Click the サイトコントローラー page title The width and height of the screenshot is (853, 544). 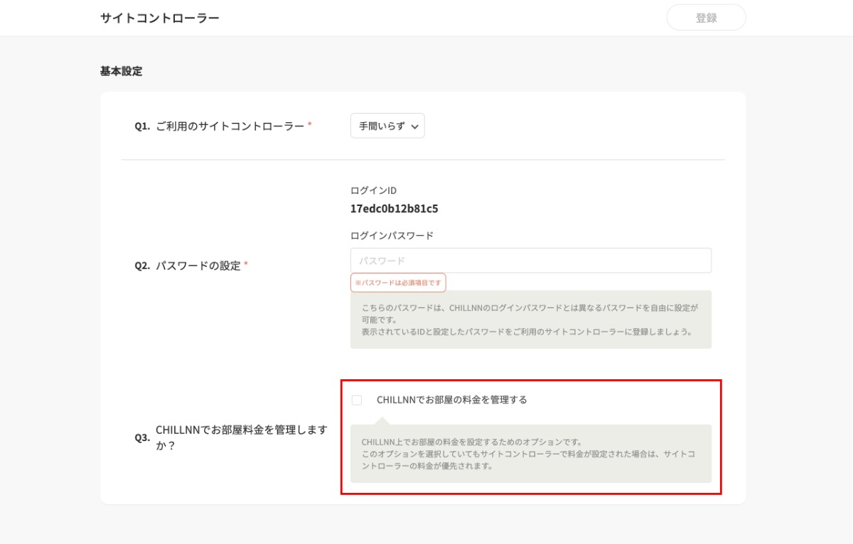pyautogui.click(x=159, y=18)
